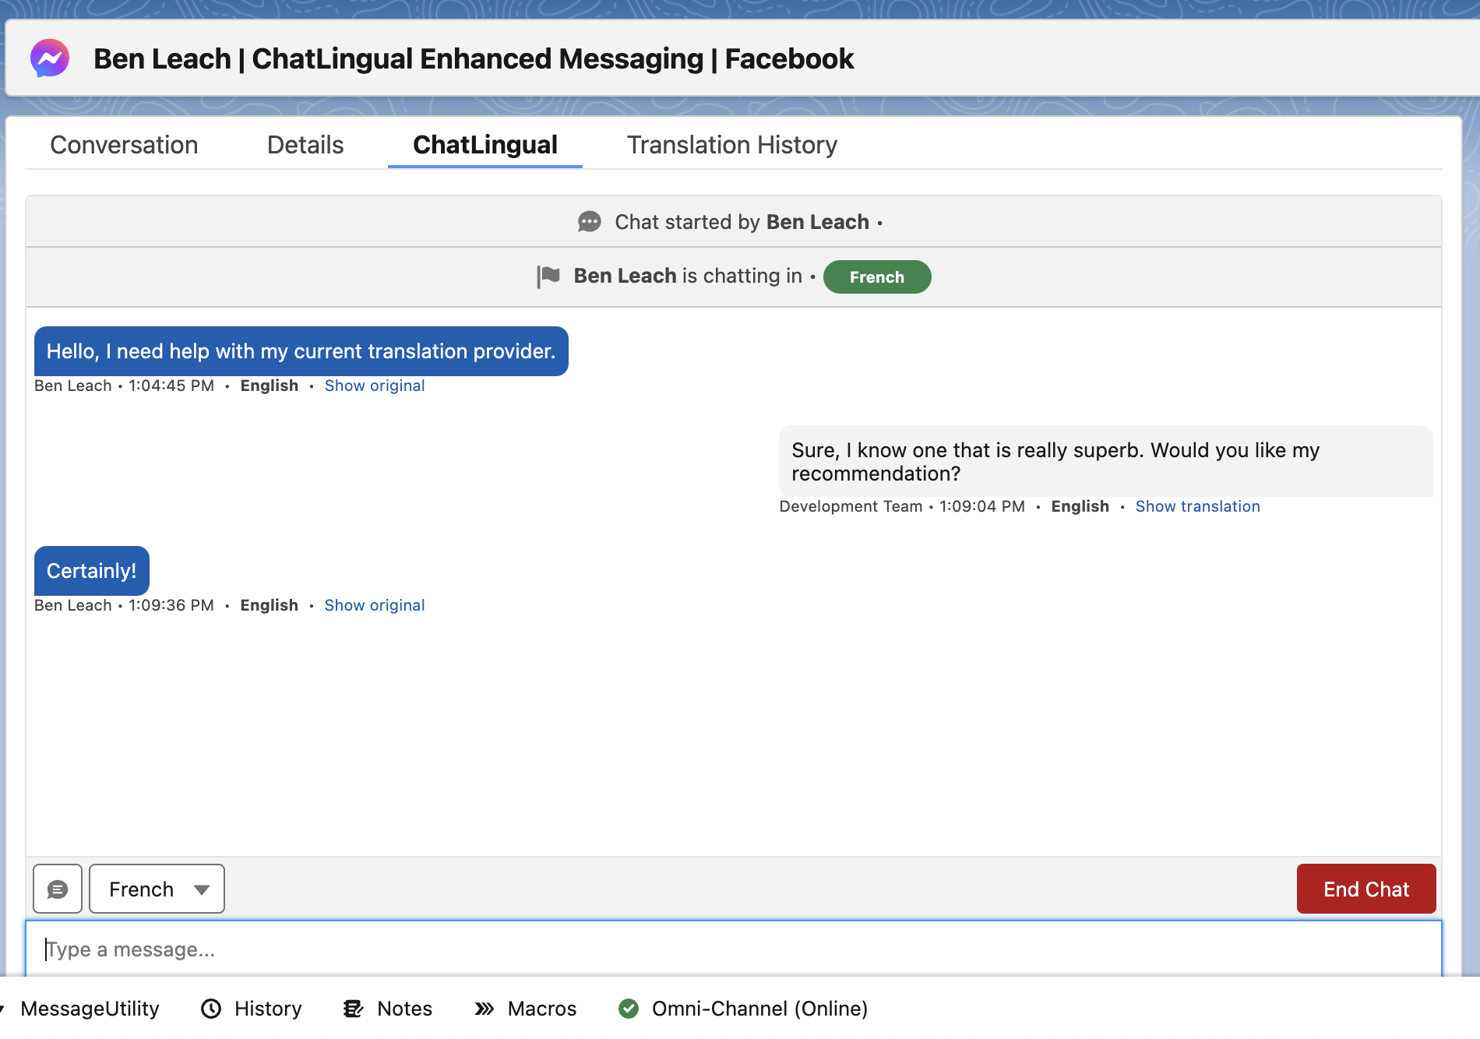This screenshot has width=1480, height=1039.
Task: Show original for the Certainly! message
Action: [375, 605]
